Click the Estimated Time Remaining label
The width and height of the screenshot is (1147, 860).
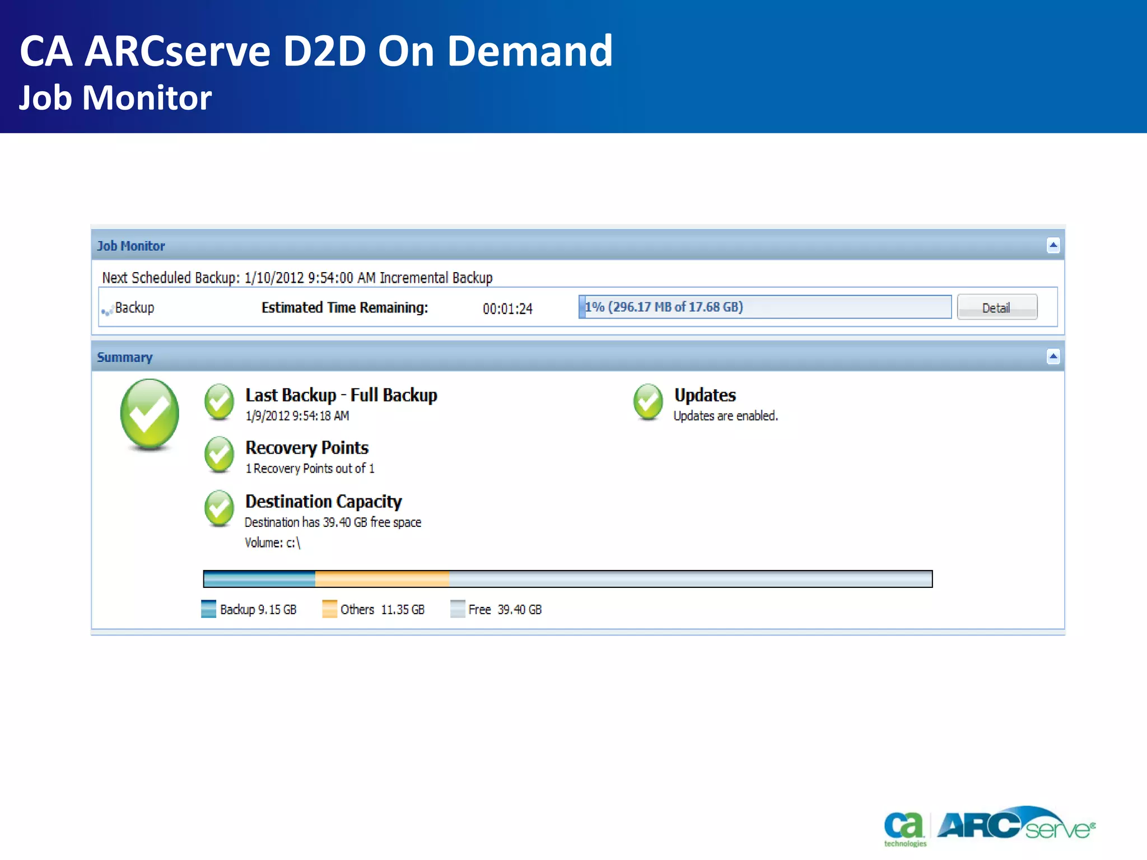[x=345, y=307]
